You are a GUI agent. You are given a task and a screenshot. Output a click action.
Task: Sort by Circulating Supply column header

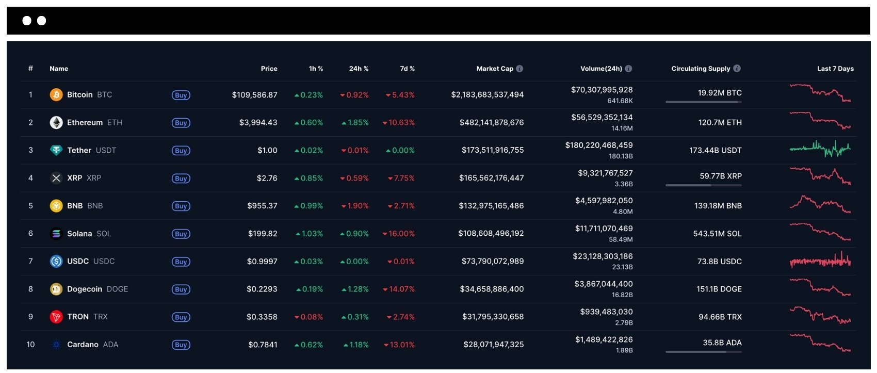pyautogui.click(x=701, y=69)
